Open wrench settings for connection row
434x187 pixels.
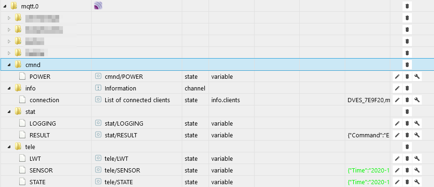pos(417,100)
